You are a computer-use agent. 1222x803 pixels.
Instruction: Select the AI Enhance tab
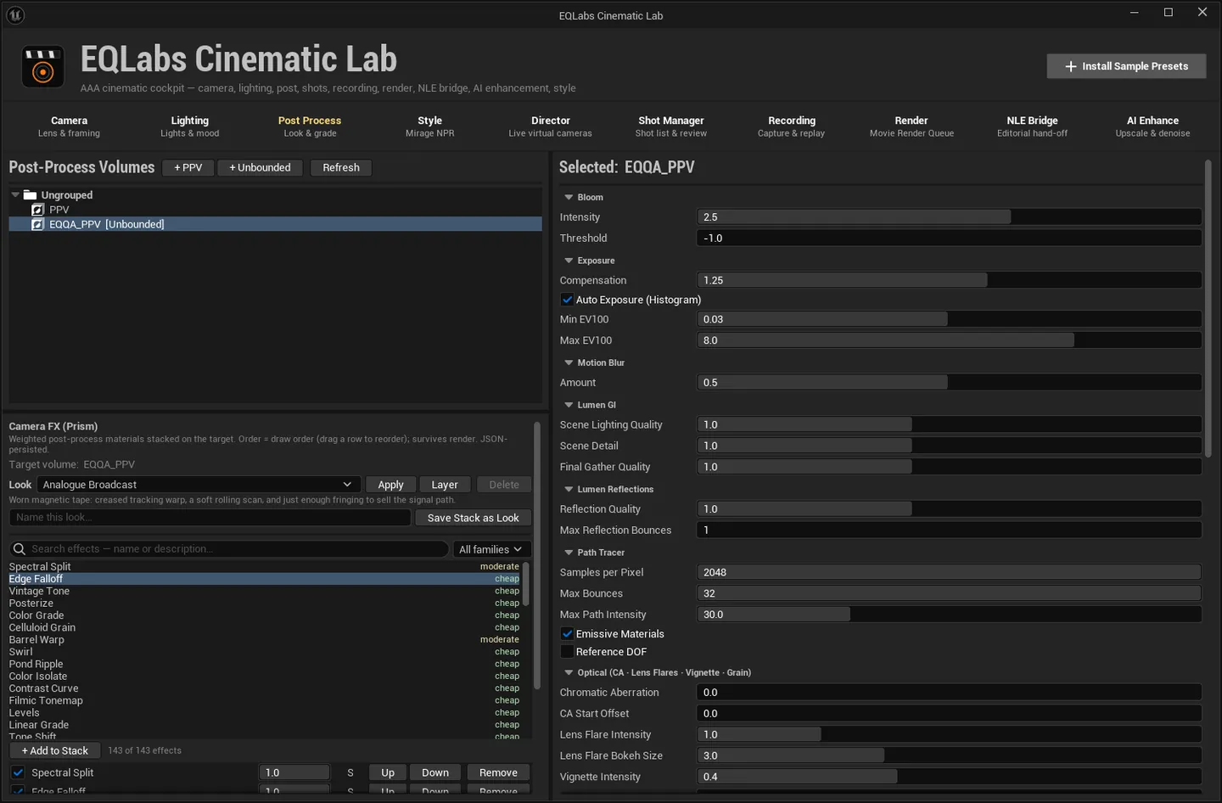[x=1152, y=126]
